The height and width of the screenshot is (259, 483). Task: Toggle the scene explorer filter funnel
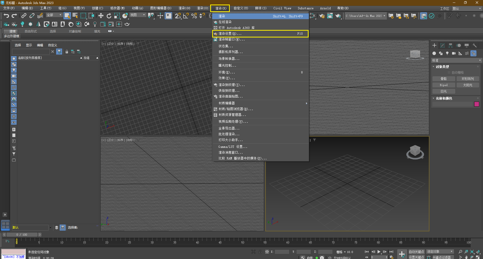point(59,52)
